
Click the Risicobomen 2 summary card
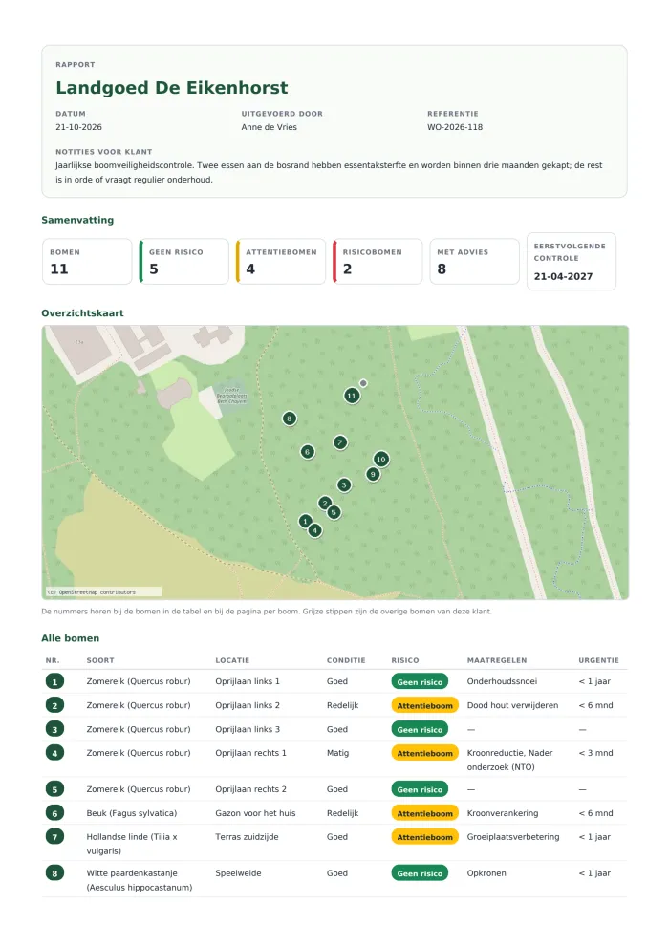378,261
